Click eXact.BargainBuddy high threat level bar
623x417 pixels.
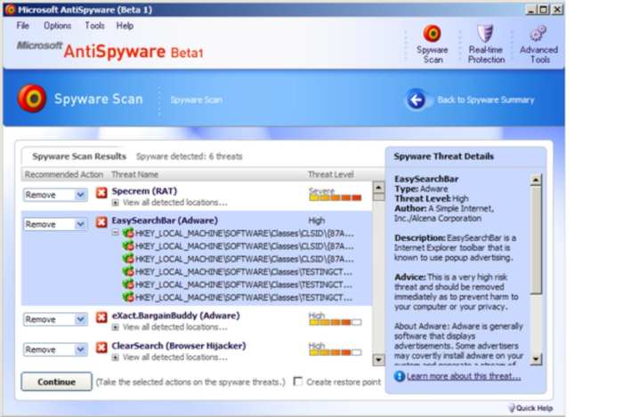coord(335,322)
